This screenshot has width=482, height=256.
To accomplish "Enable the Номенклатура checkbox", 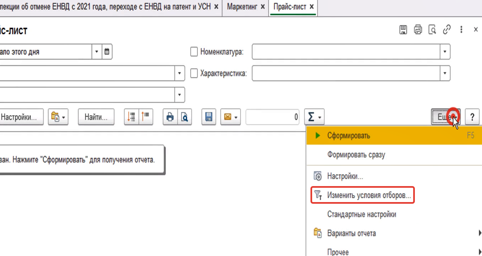I will [x=194, y=52].
